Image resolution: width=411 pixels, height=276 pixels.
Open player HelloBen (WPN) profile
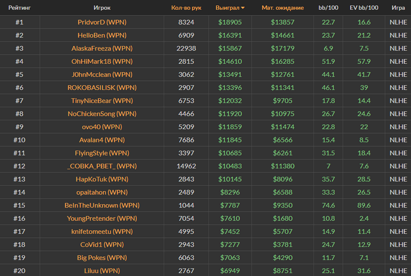point(102,35)
